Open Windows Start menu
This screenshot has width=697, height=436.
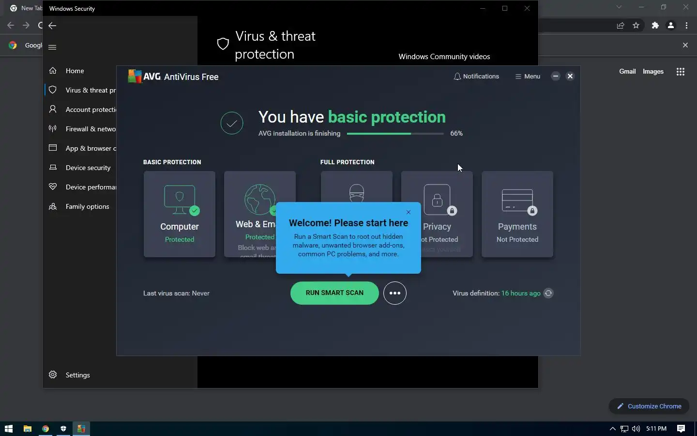click(x=9, y=429)
